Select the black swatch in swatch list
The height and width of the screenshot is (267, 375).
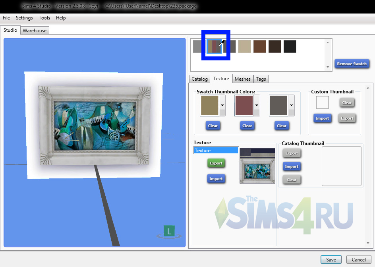point(290,46)
